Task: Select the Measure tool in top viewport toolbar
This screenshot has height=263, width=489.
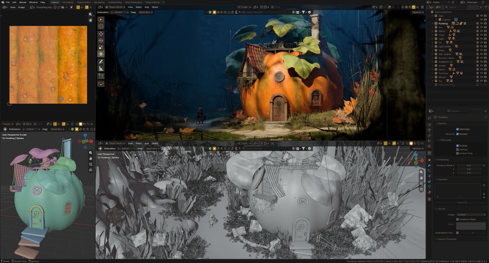Action: 101,69
